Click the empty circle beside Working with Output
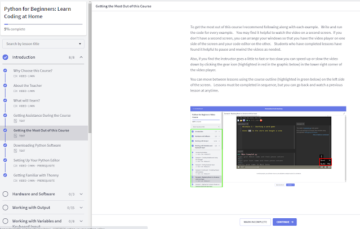 click(x=5, y=208)
